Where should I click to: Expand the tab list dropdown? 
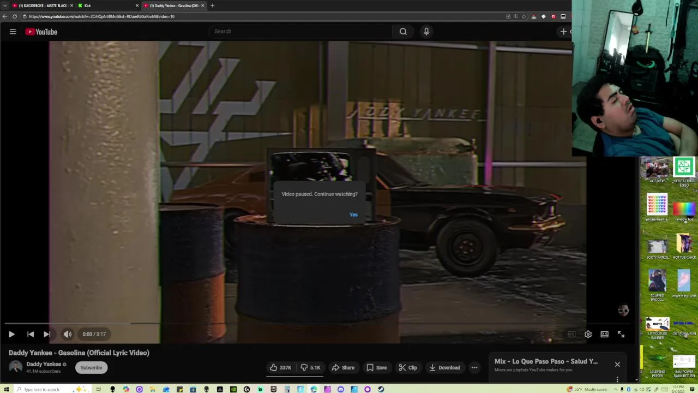[x=4, y=5]
